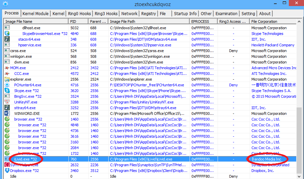Click the dwm.exe process icon
304x179 pixels.
(7, 62)
